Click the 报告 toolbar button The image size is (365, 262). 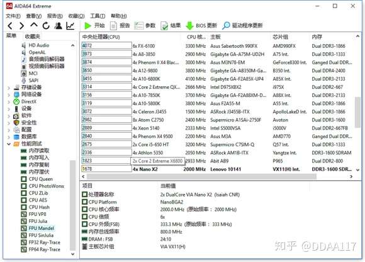[120, 26]
